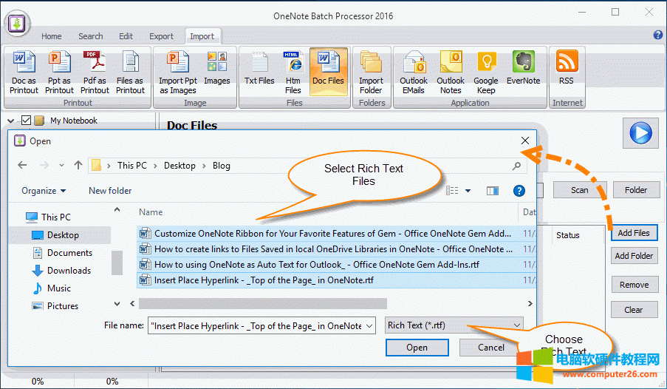Viewport: 667px width, 389px height.
Task: Select Import Ppt as Images
Action: tap(178, 72)
